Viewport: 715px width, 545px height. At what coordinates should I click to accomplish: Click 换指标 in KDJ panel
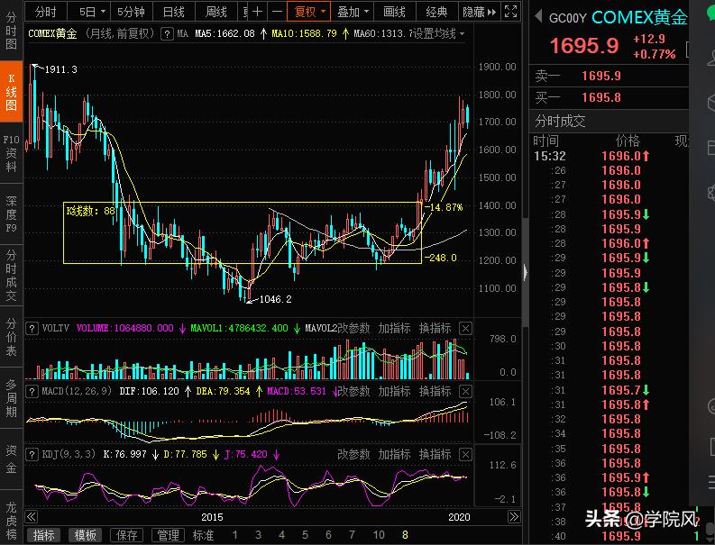435,454
